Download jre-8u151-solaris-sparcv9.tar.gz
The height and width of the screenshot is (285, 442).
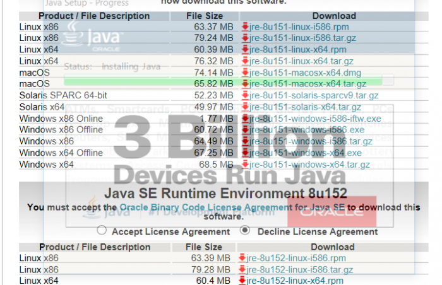(314, 95)
